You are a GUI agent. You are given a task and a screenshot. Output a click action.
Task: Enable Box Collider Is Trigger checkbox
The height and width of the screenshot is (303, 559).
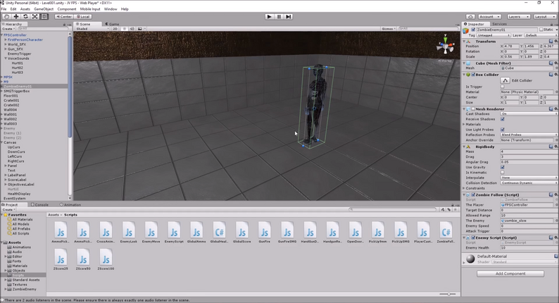point(502,87)
